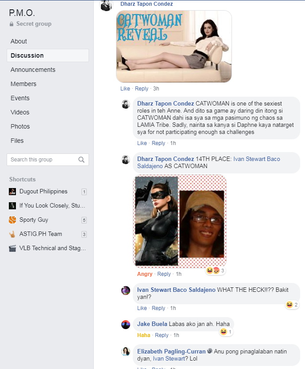The width and height of the screenshot is (305, 369).
Task: Open ASTIG.PH Team shortcut icon
Action: pos(12,234)
